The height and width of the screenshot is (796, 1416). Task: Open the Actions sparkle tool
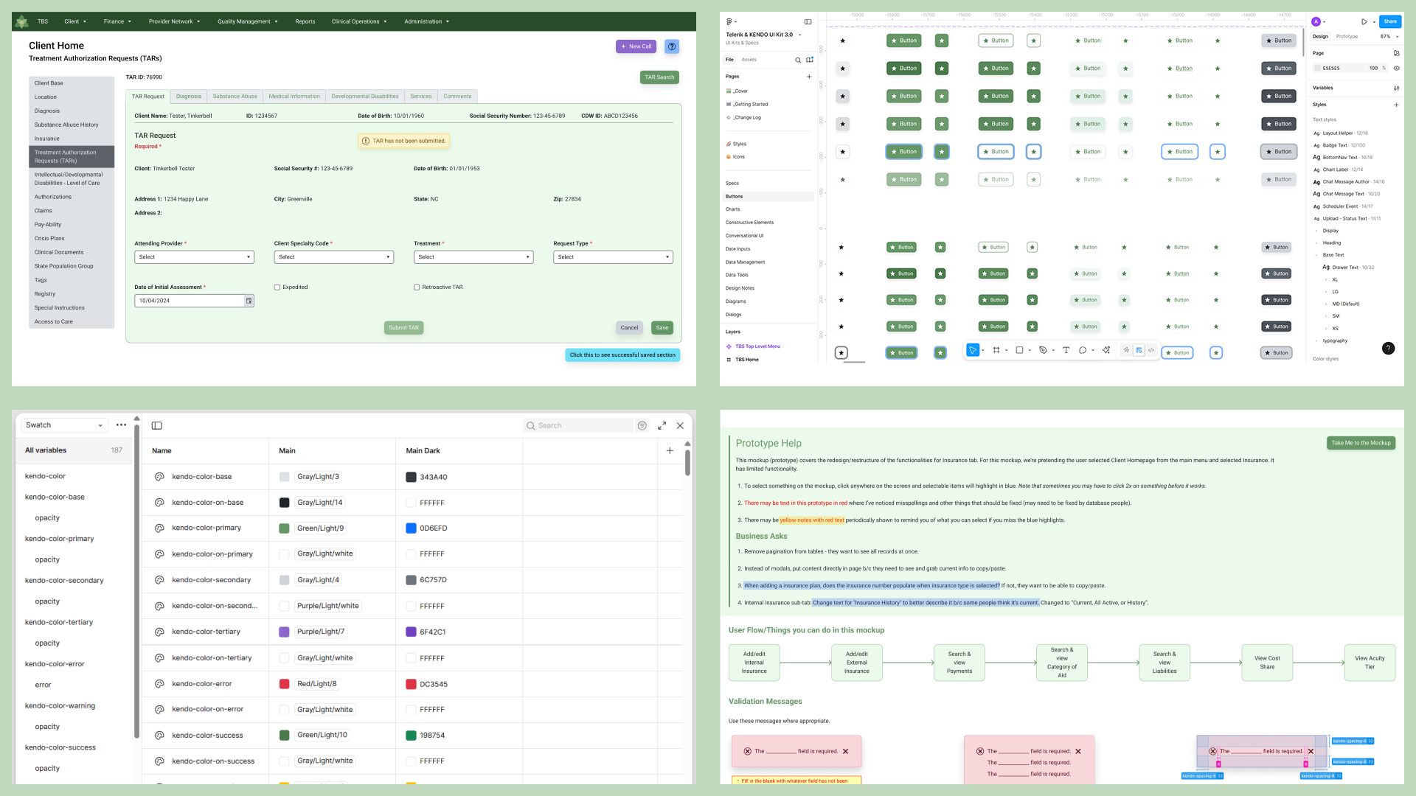1106,350
